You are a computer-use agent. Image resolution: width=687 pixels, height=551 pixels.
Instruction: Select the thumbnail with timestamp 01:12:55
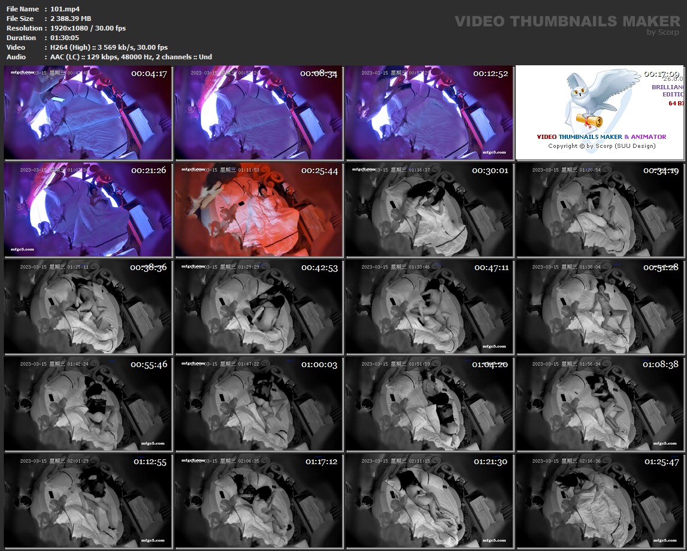pyautogui.click(x=88, y=501)
